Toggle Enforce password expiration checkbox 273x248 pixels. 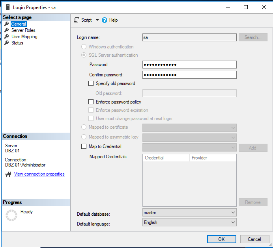pyautogui.click(x=91, y=110)
